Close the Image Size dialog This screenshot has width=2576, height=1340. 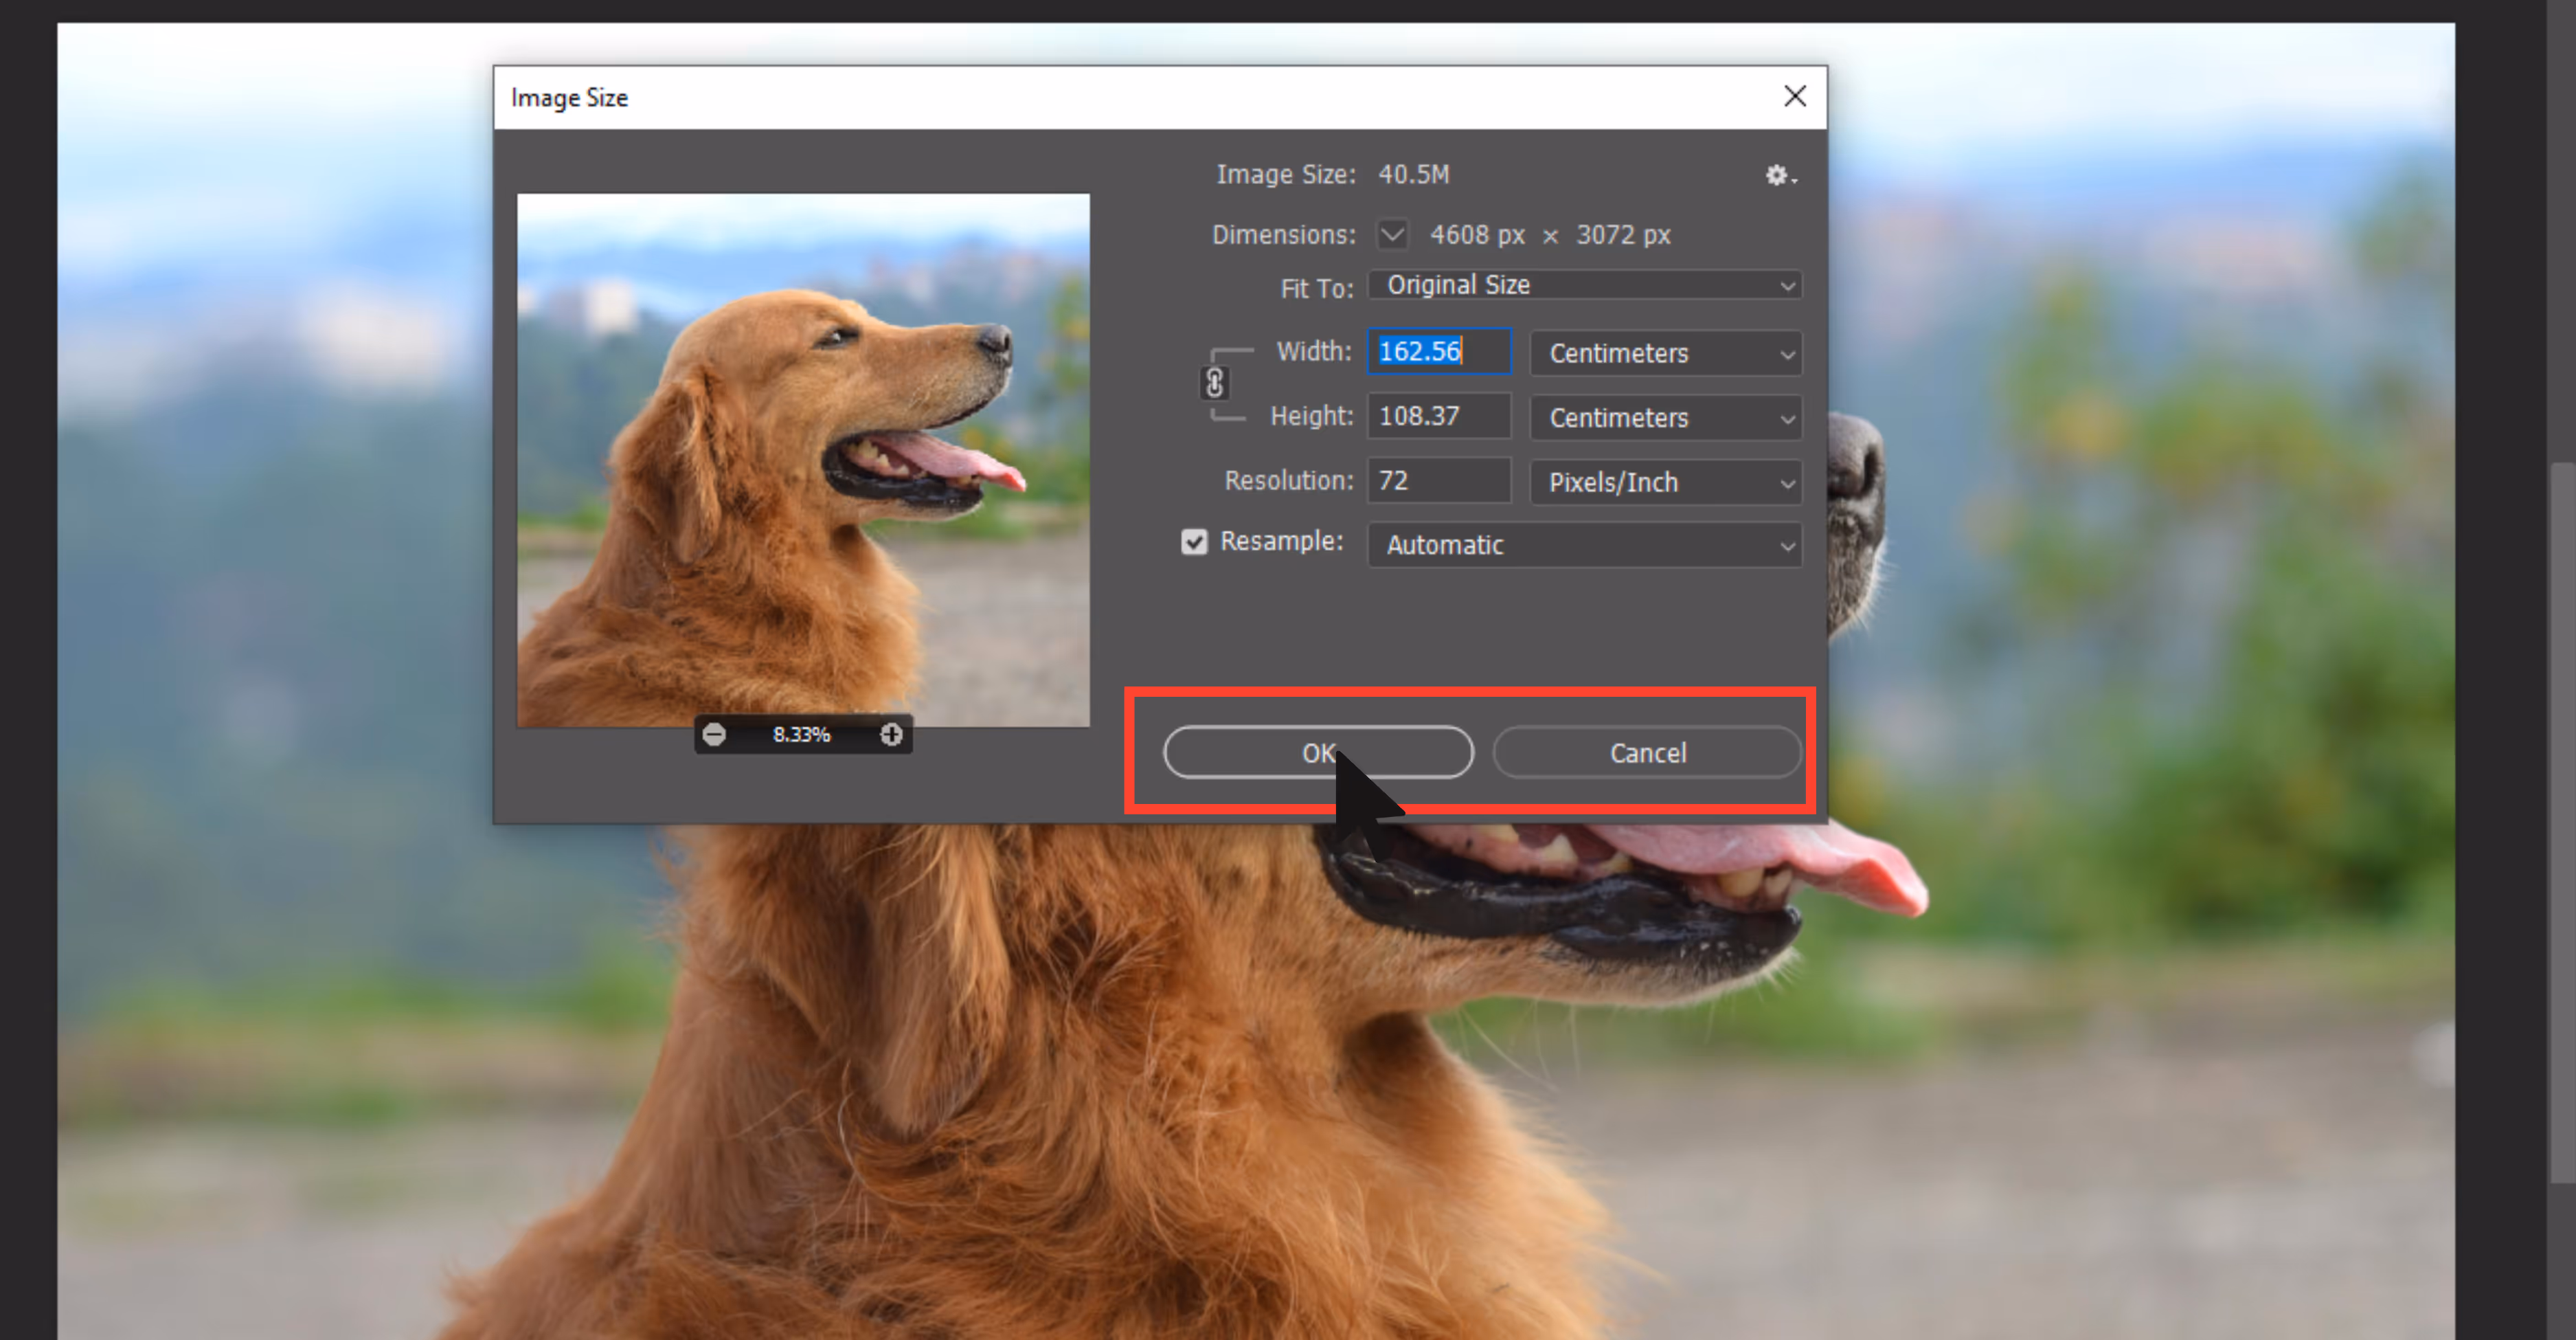pos(1795,96)
